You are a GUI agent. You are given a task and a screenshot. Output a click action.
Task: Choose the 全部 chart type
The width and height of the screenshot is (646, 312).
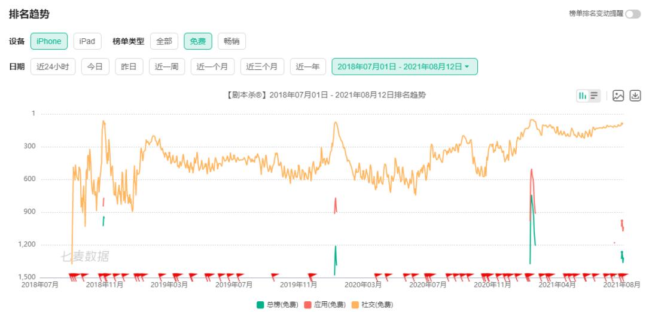click(164, 41)
